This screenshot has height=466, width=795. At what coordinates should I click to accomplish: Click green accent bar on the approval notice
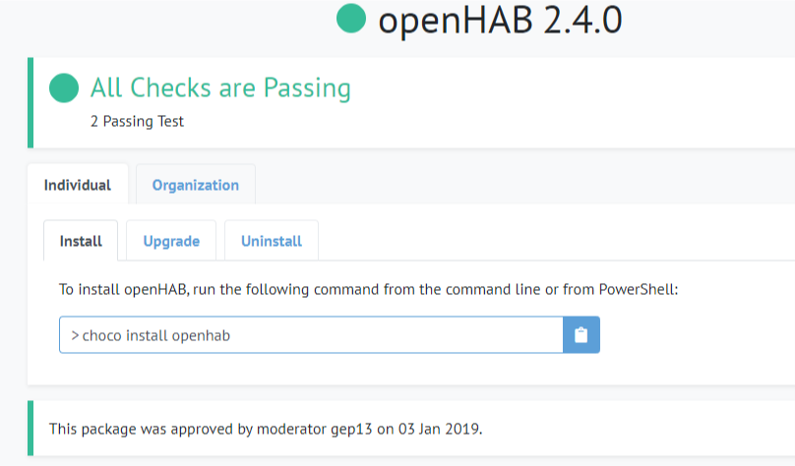pos(30,428)
